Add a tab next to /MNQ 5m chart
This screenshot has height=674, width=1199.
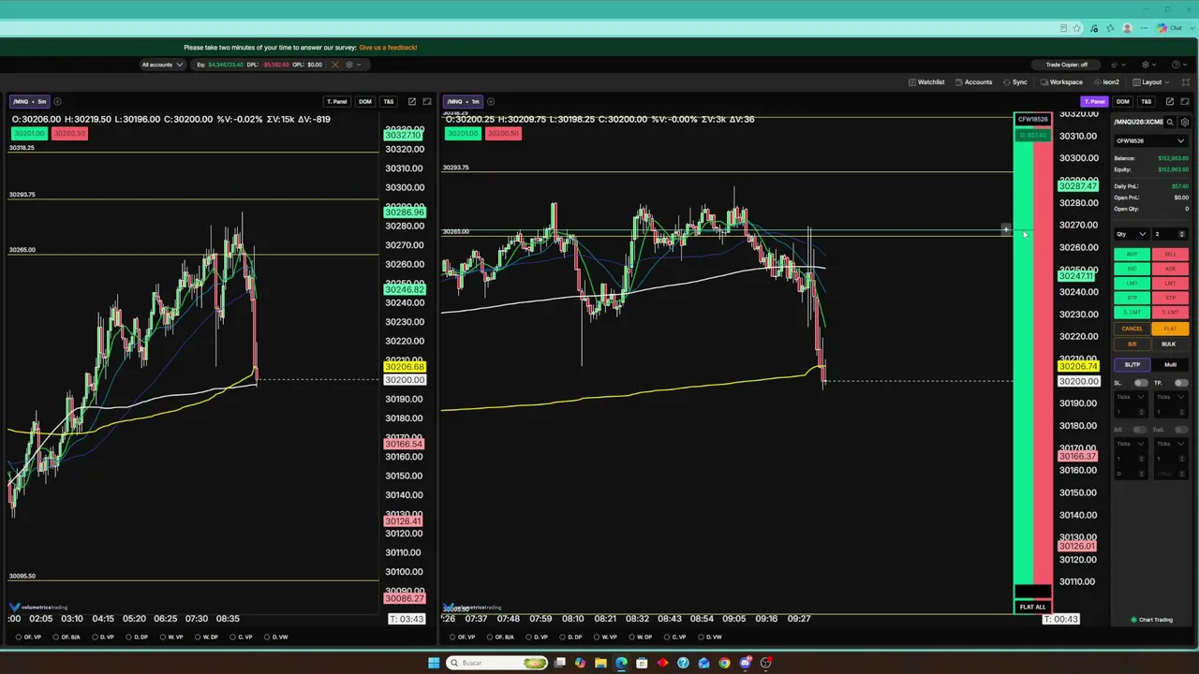click(x=57, y=101)
